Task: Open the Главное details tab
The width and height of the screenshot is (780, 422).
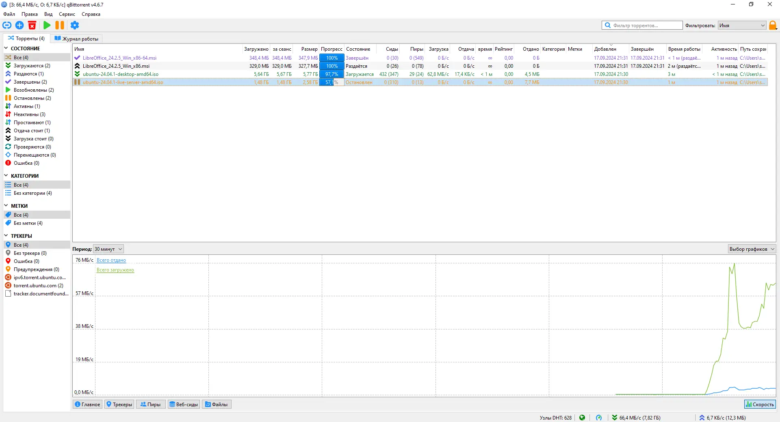Action: 88,405
